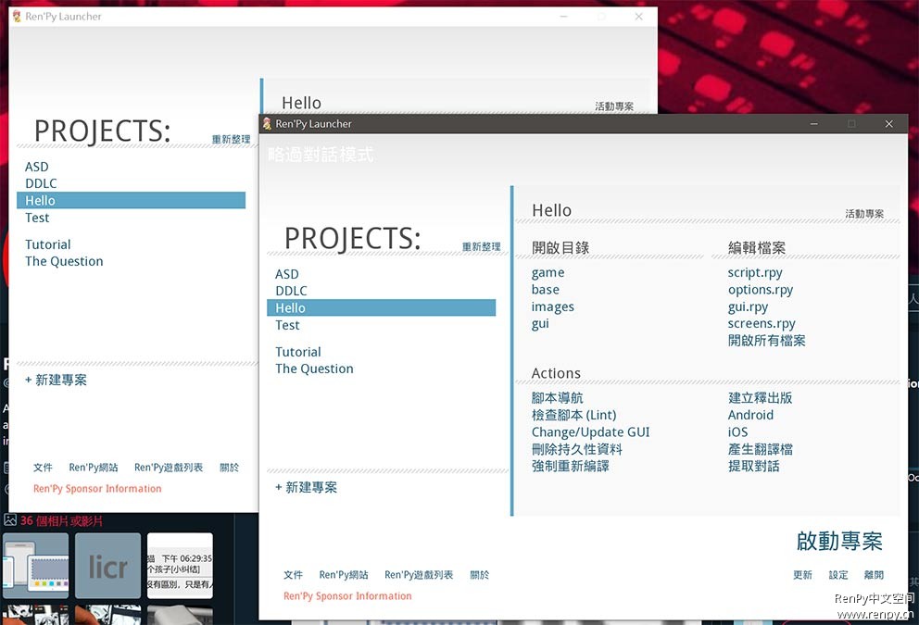Click Ren'Py Launcher icon in front title bar
The image size is (919, 625).
pyautogui.click(x=267, y=124)
